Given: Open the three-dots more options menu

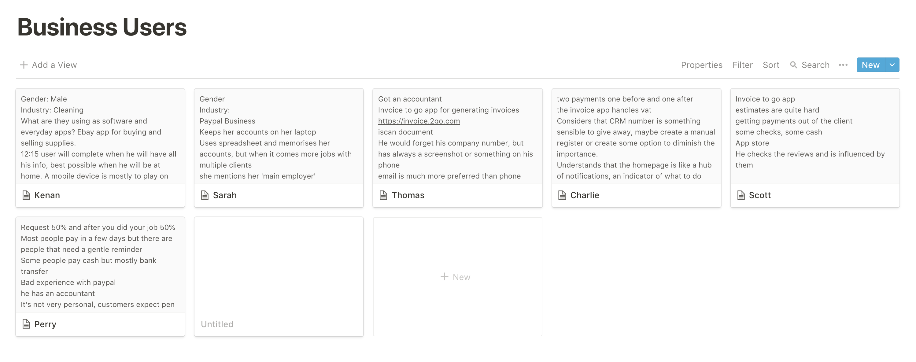Looking at the screenshot, I should pos(843,65).
